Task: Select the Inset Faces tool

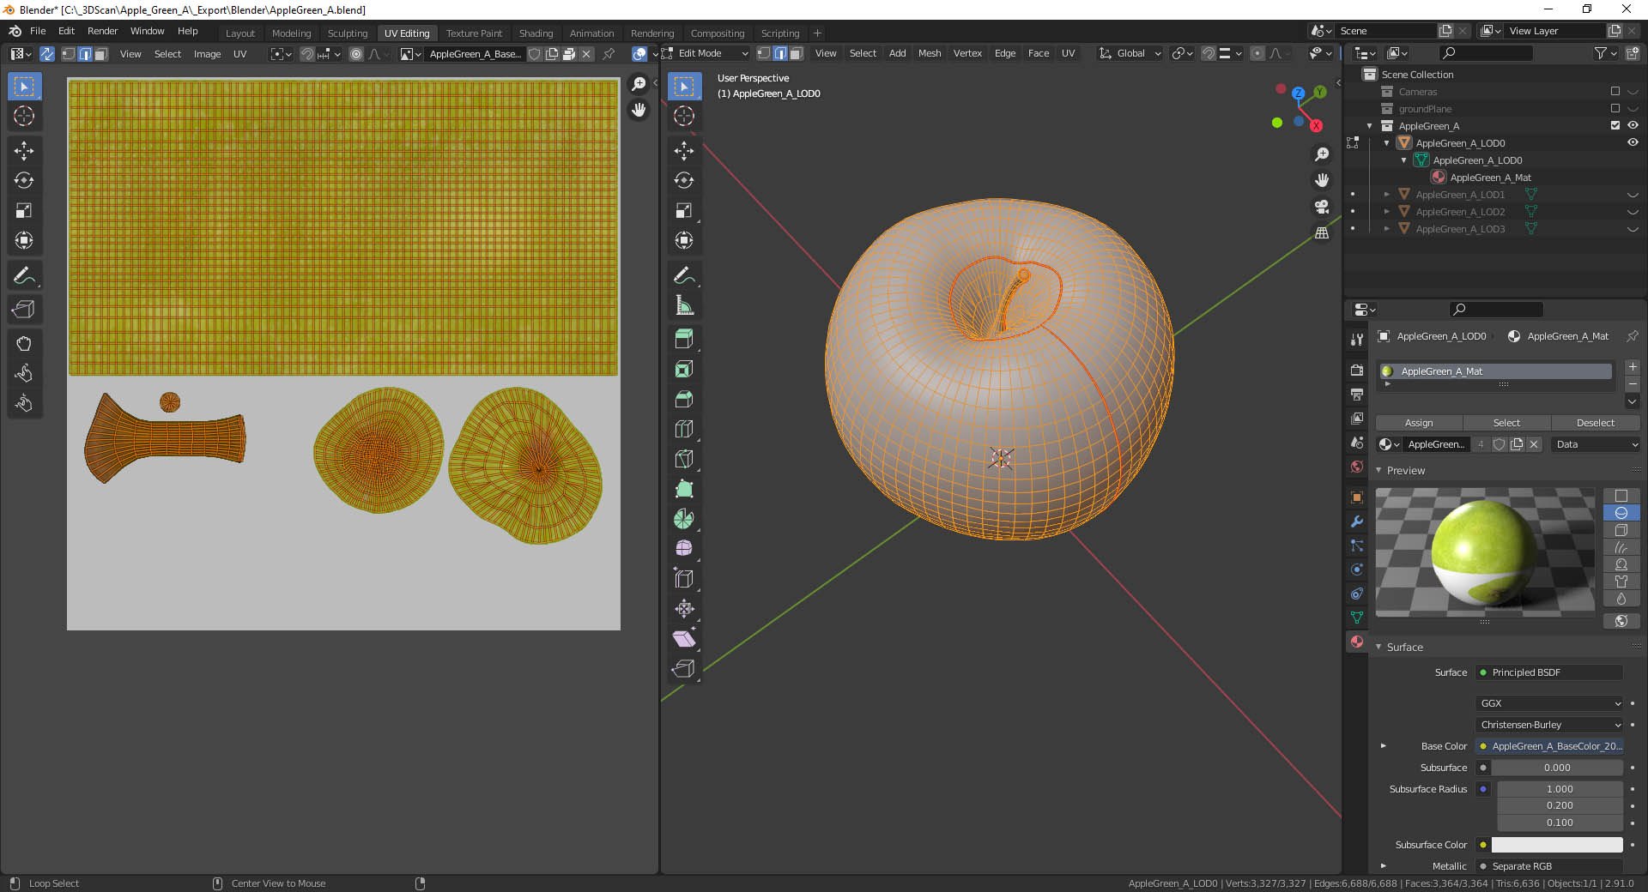Action: click(x=684, y=369)
